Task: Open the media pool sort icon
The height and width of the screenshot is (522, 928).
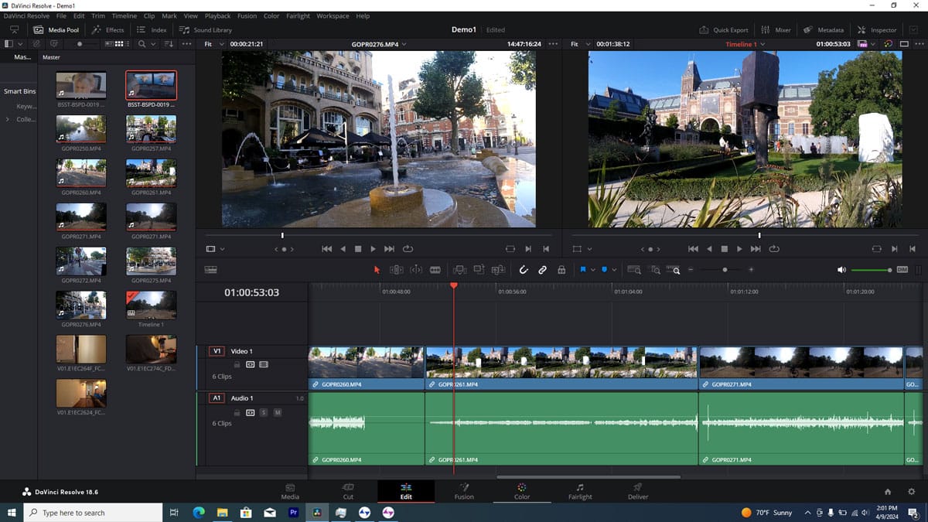Action: coord(169,44)
